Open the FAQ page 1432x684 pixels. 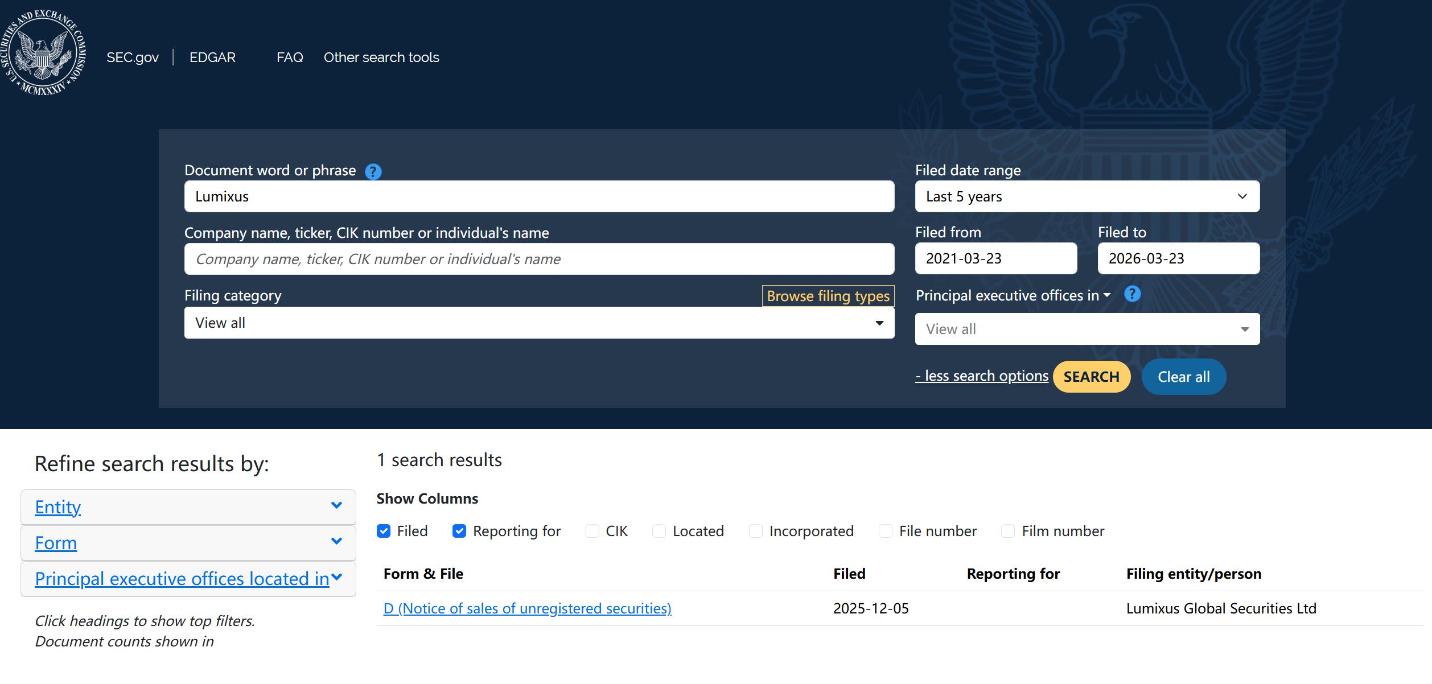[290, 57]
